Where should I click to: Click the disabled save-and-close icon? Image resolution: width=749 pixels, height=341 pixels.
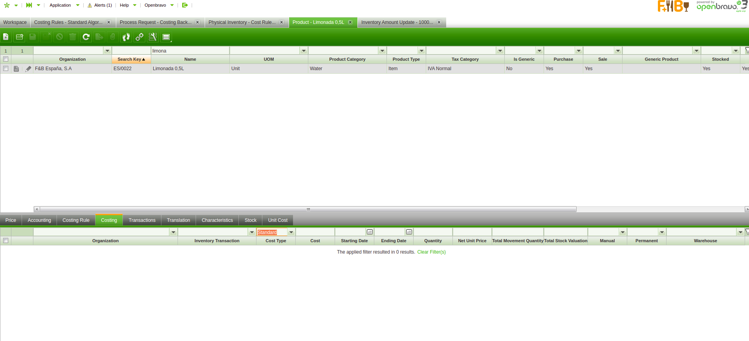[46, 37]
